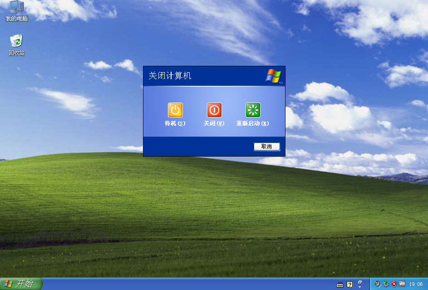Click the language bar help question icon
This screenshot has width=428, height=290.
tap(349, 285)
